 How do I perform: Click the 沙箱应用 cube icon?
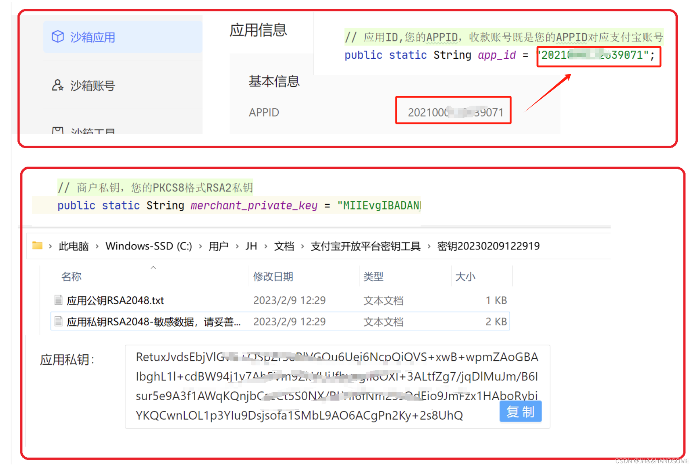[58, 37]
